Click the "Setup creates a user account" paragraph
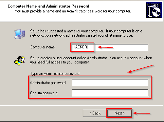 pyautogui.click(x=91, y=60)
